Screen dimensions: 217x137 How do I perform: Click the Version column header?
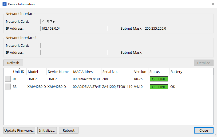coord(140,72)
